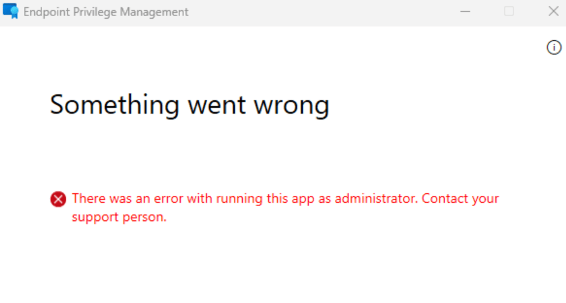This screenshot has height=303, width=566.
Task: Click the red error message's first line
Action: 285,198
